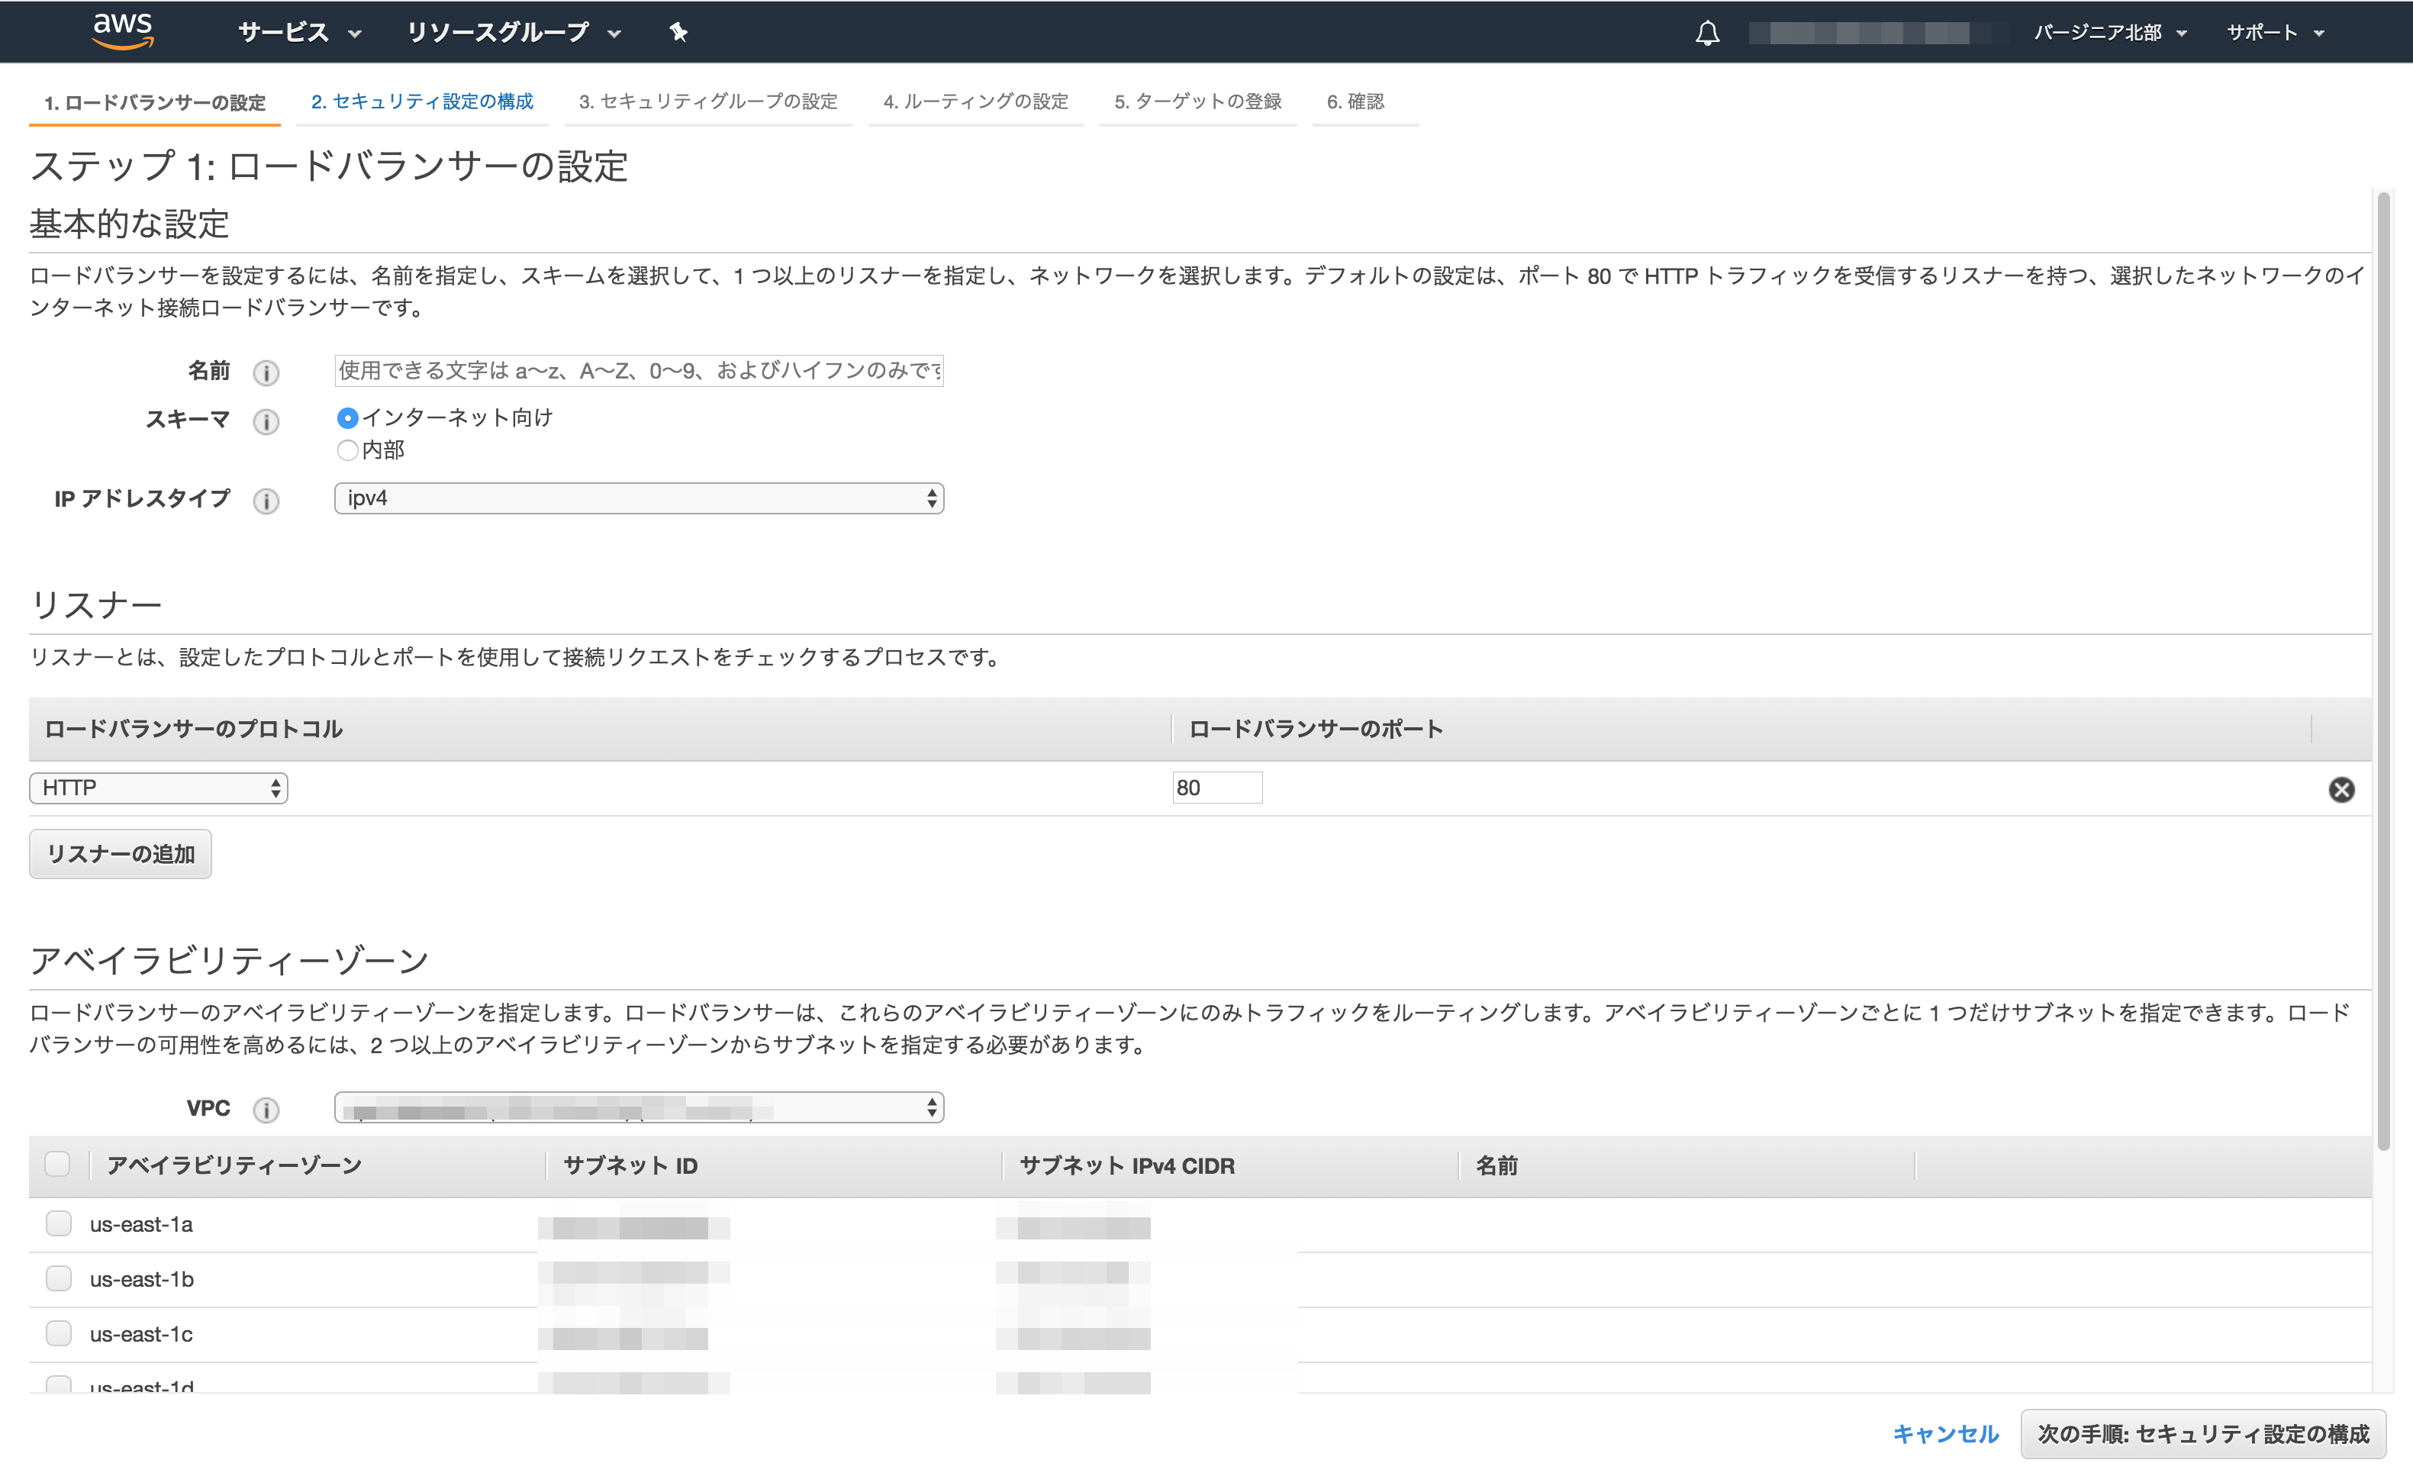Check the us-east-1b availability zone
The image size is (2413, 1476).
(x=59, y=1278)
